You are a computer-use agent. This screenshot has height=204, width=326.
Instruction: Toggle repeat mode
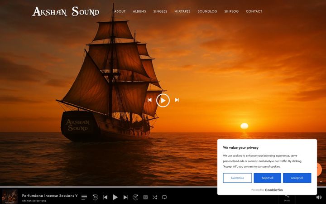click(164, 197)
